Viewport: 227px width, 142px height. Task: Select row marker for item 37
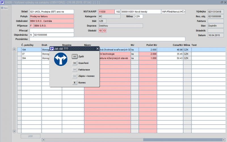coord(19,54)
